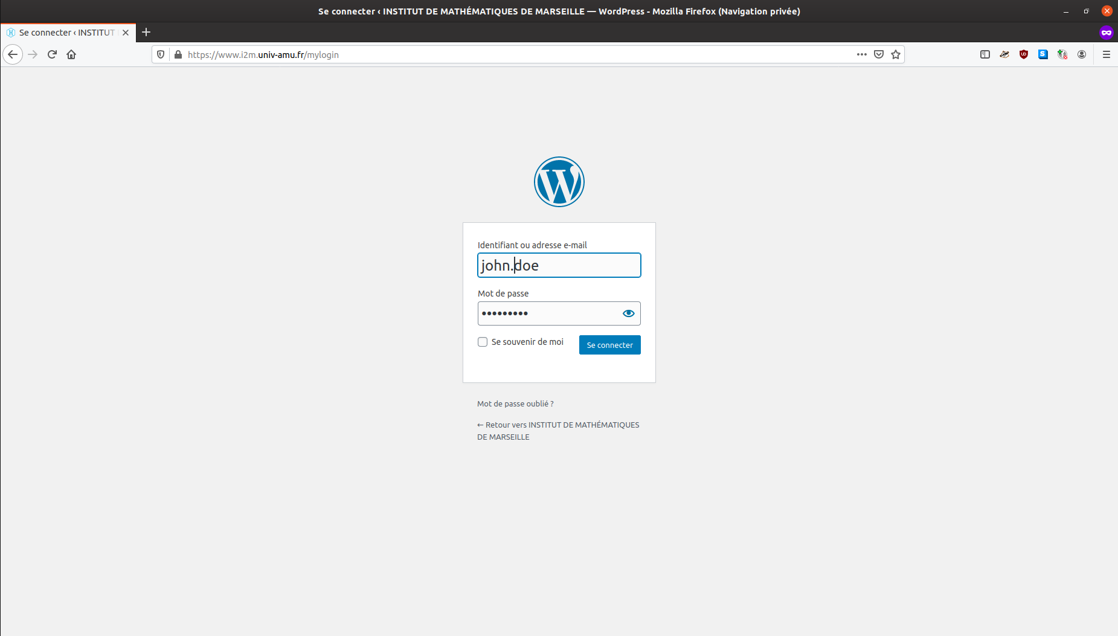The height and width of the screenshot is (636, 1118).
Task: Click the 'Identifiant ou adresse e-mail' label
Action: 532,245
